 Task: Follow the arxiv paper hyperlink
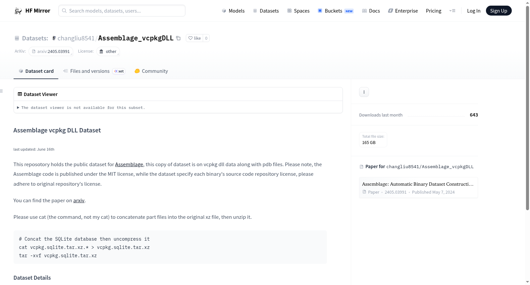(x=79, y=201)
